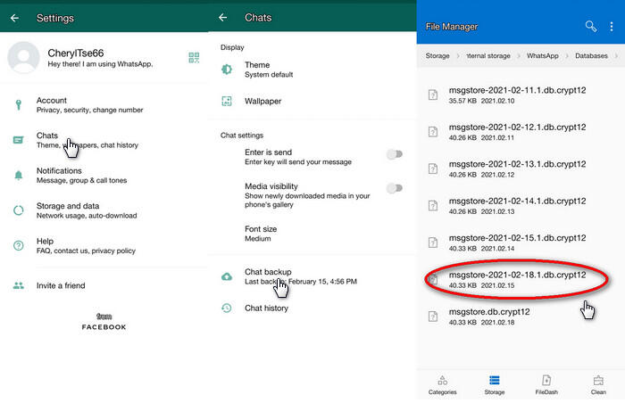Click the search icon in File Manager

[590, 27]
